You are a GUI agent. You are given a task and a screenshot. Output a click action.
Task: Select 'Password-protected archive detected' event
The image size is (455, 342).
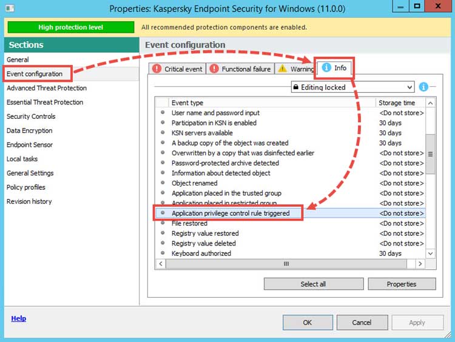coord(290,163)
